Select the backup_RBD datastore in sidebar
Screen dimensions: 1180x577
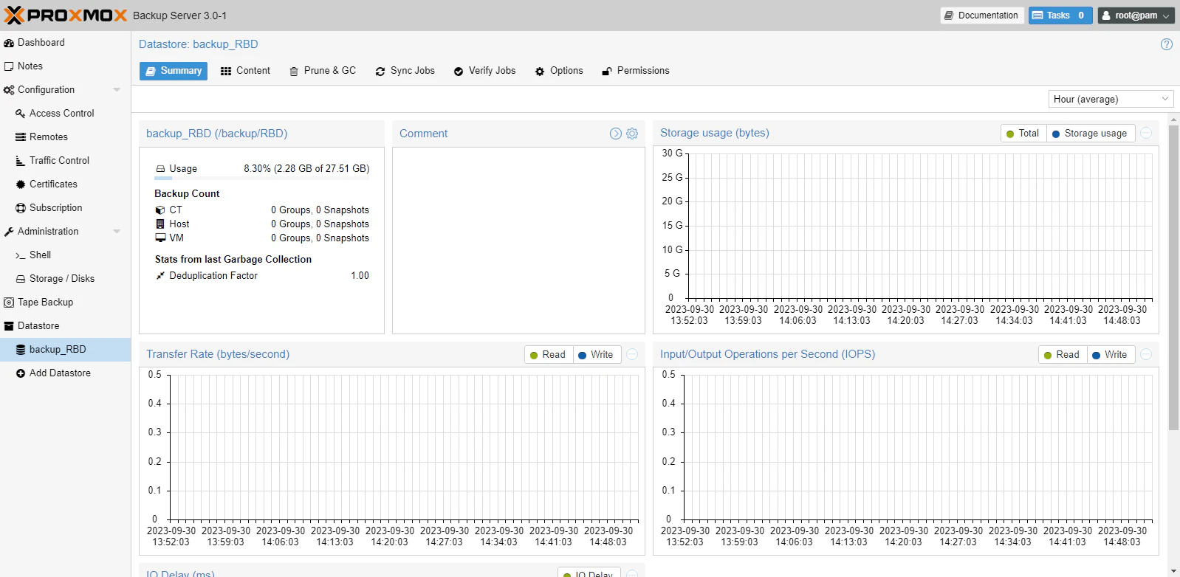click(65, 350)
